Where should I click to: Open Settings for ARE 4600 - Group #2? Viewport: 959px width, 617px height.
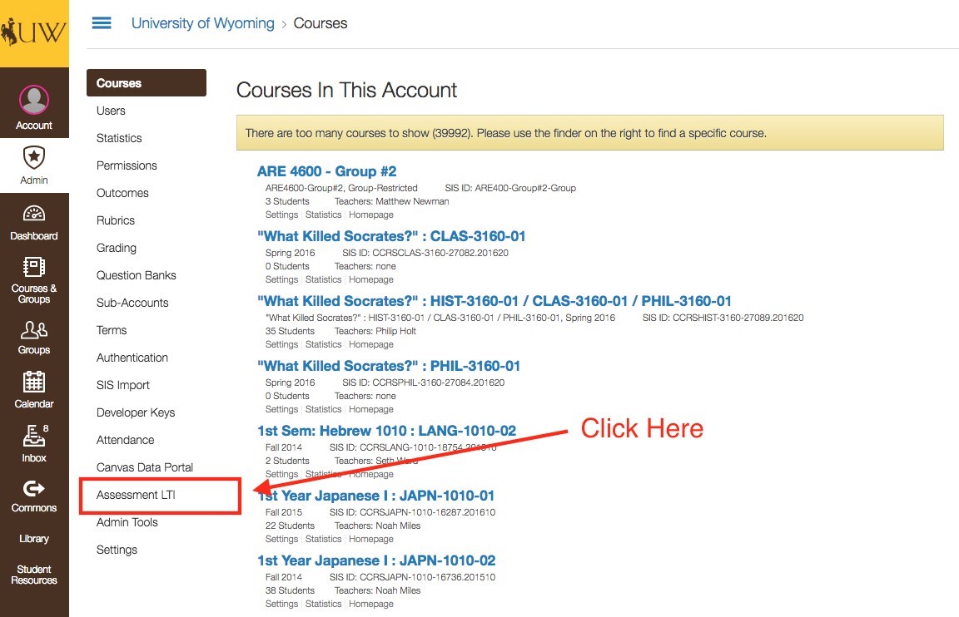[x=281, y=215]
